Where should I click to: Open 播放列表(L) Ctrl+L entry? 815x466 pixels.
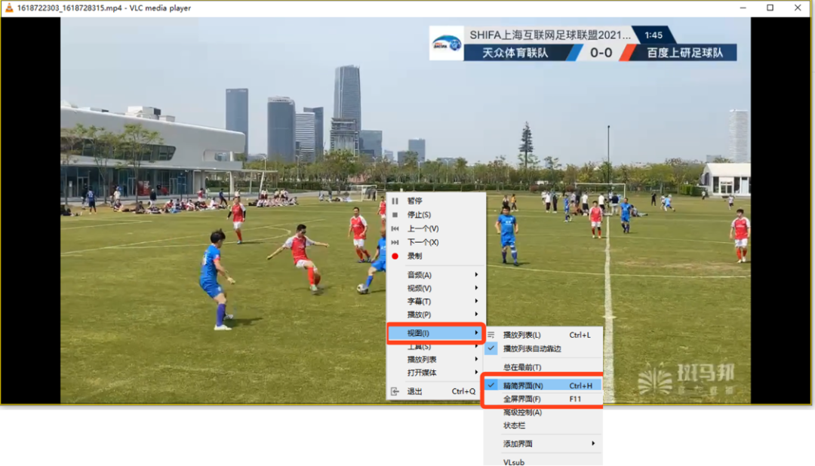543,335
